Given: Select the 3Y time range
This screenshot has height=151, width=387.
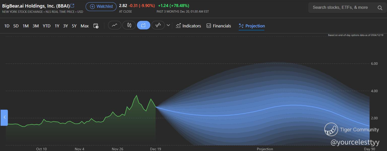Looking at the screenshot, I should point(65,26).
